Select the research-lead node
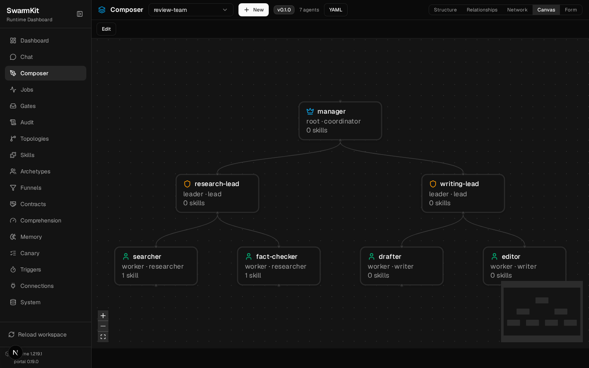The image size is (589, 368). pyautogui.click(x=217, y=193)
